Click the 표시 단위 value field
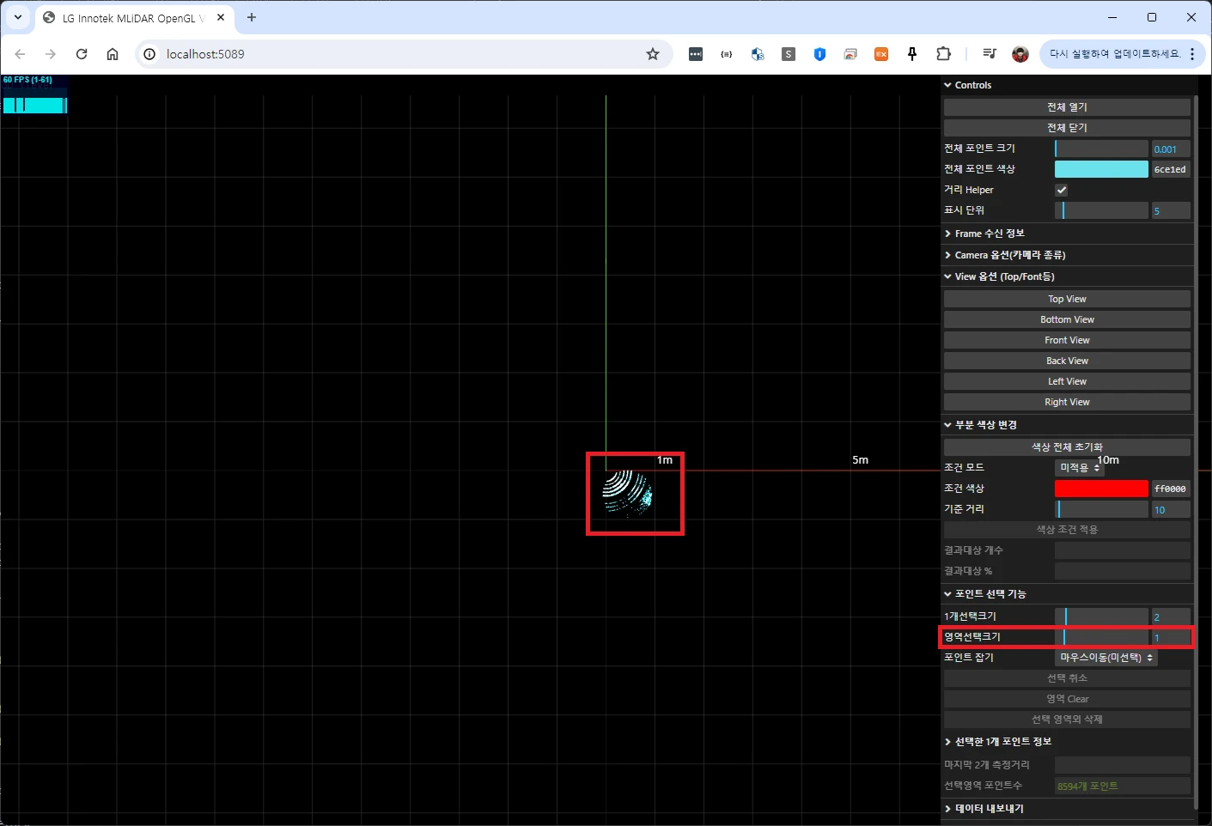Viewport: 1212px width, 826px height. 1171,210
